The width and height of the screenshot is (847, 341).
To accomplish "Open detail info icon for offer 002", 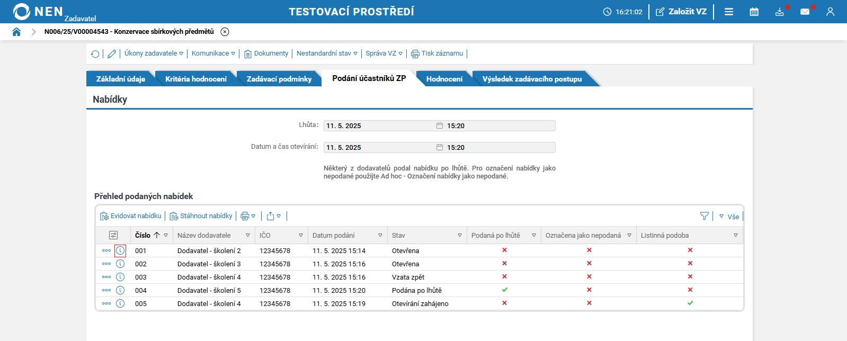I will click(x=120, y=264).
